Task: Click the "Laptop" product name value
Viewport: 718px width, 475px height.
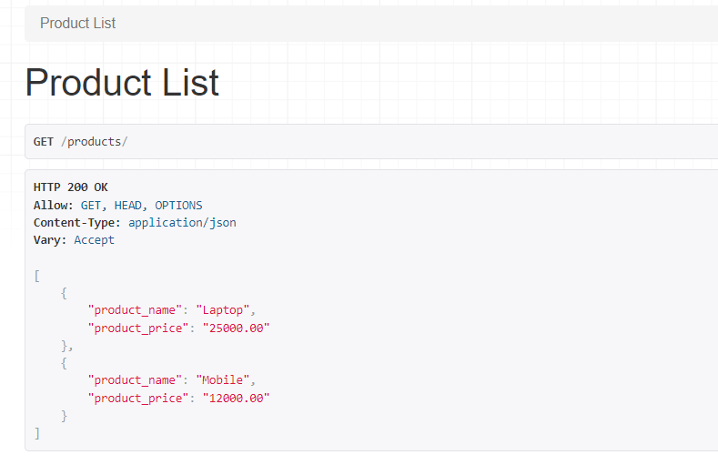Action: (226, 310)
